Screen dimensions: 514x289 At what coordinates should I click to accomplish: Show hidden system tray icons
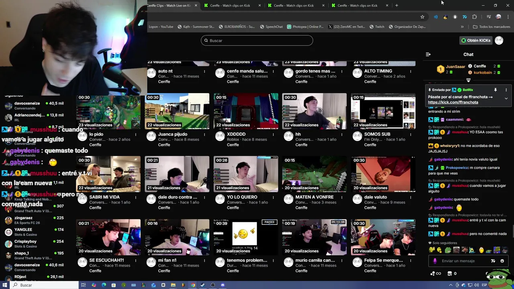[451, 285]
